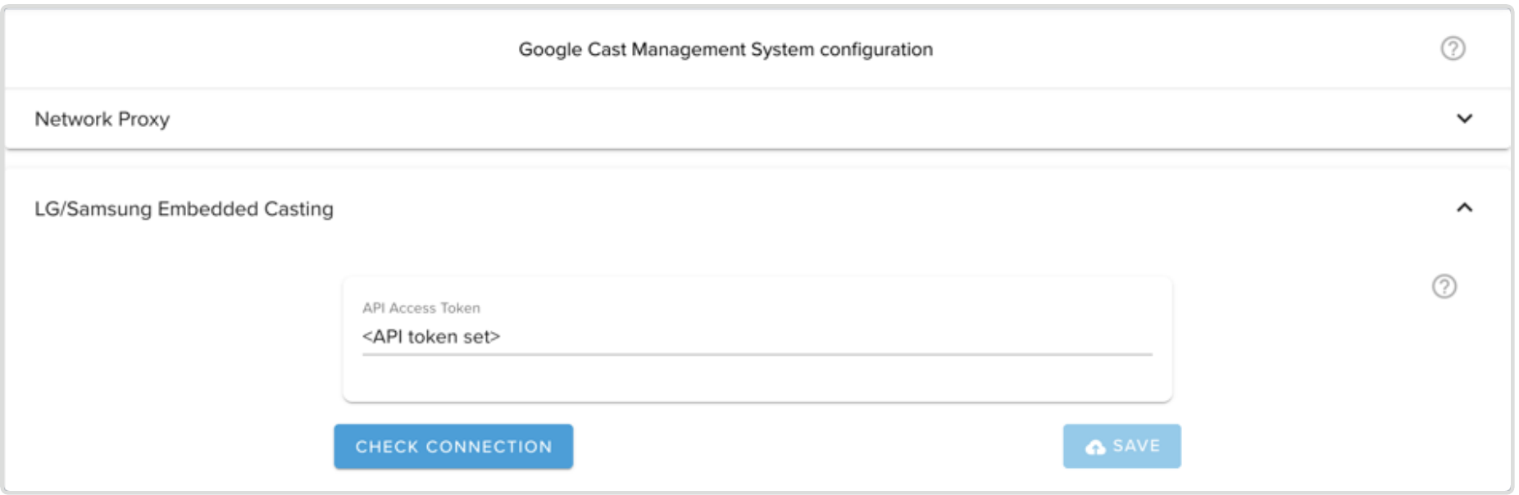Click the up arrow on Embedded Casting row
1519x495 pixels.
1464,208
